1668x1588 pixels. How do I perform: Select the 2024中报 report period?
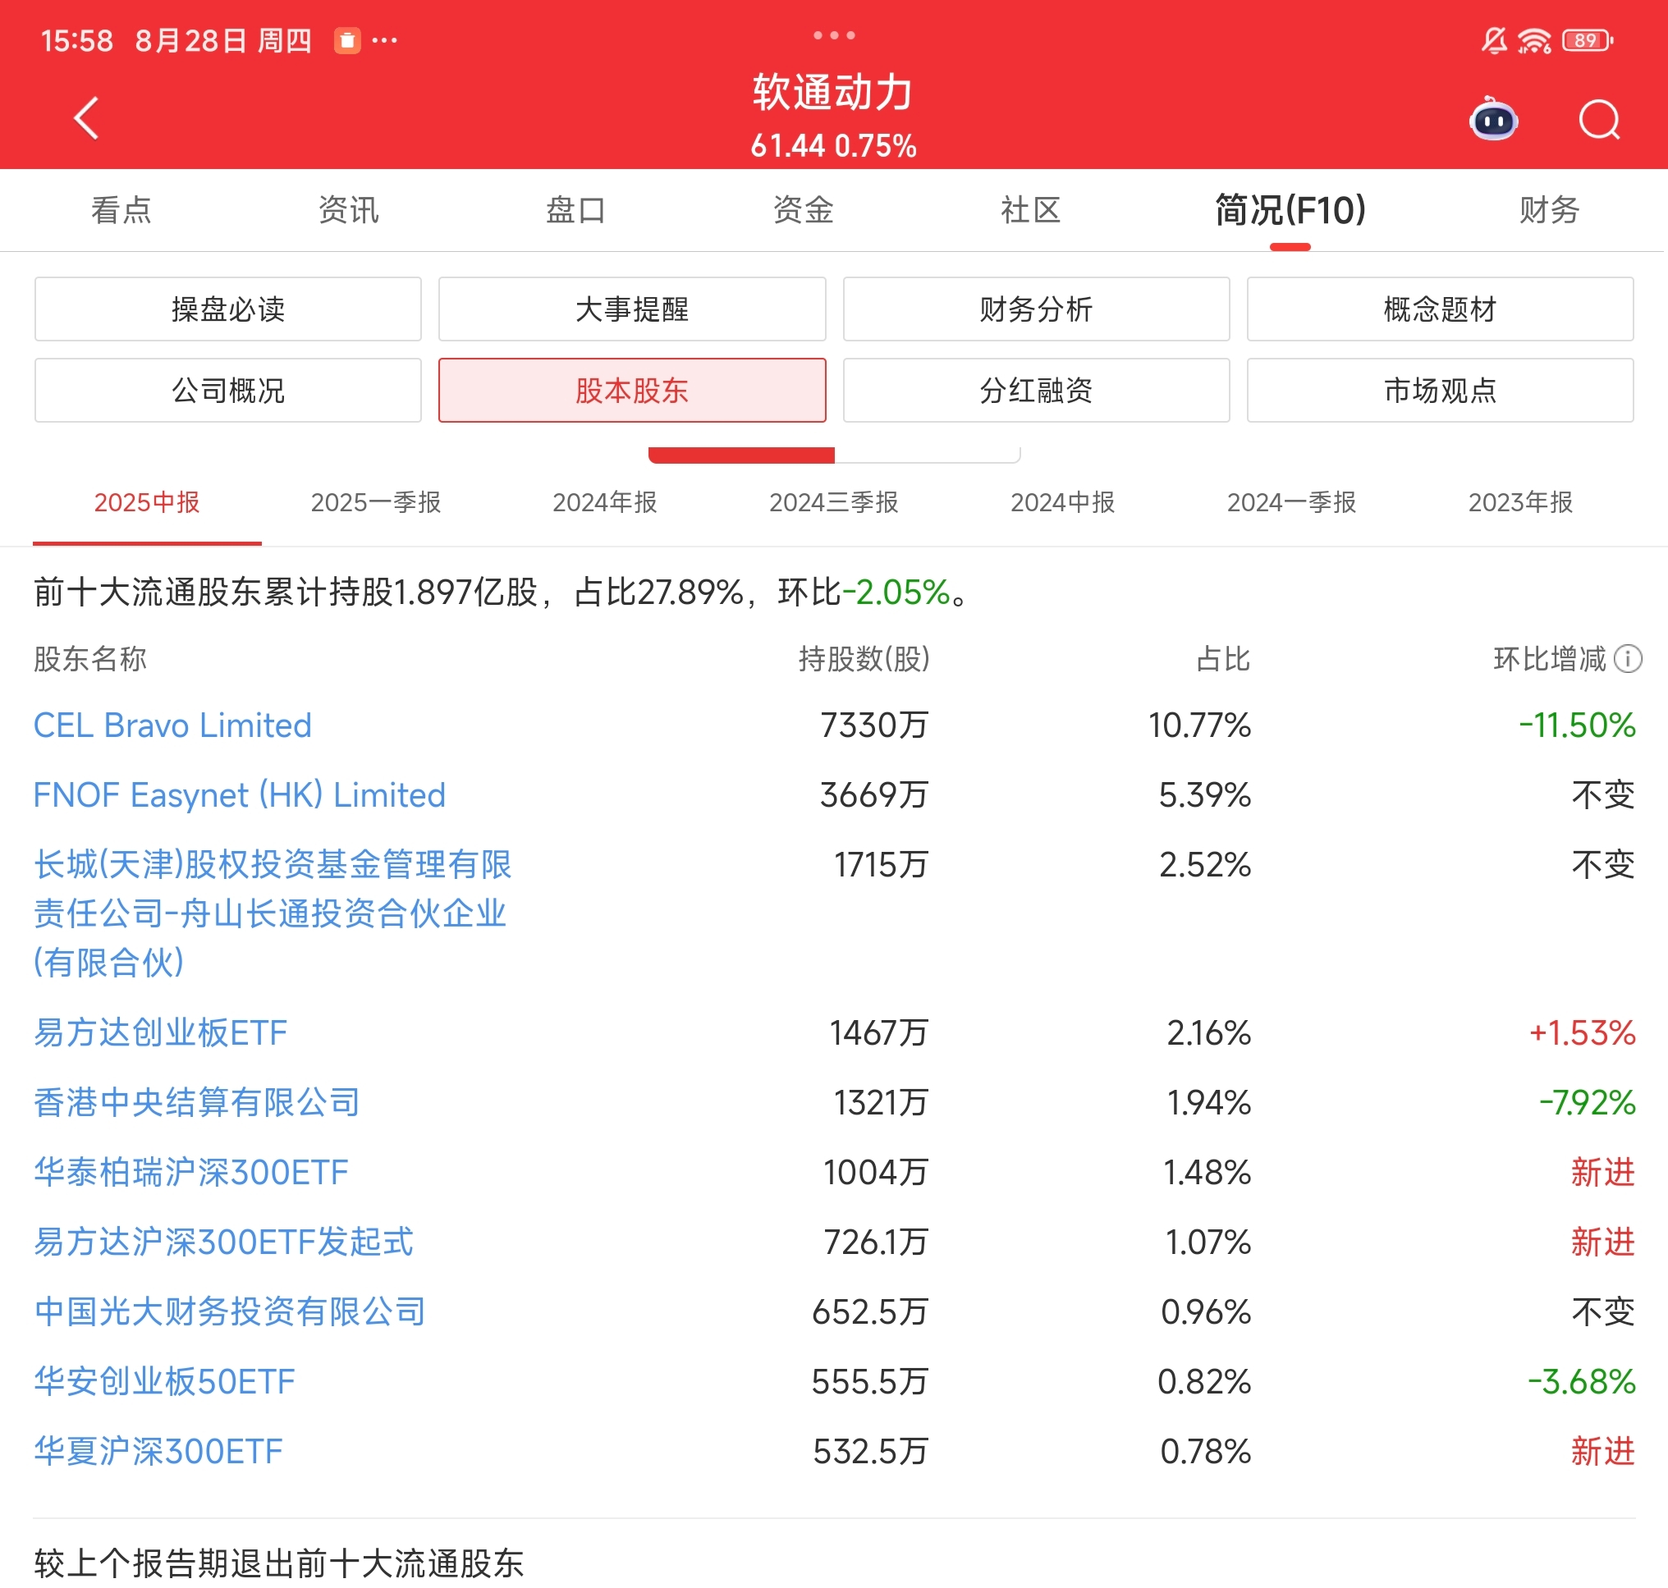1062,502
